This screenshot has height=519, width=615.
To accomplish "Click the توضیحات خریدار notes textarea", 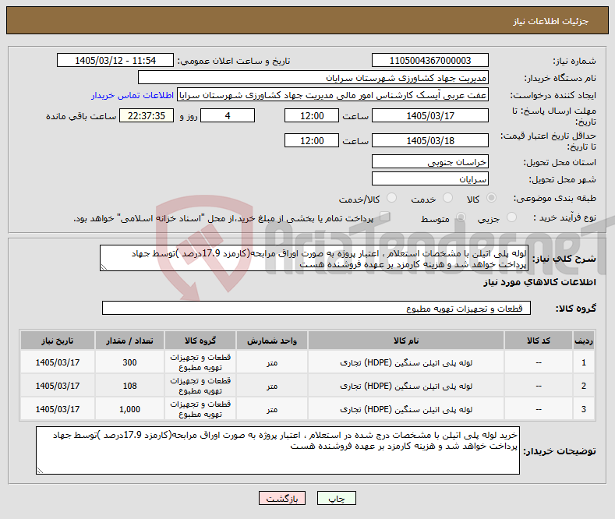I will (277, 450).
